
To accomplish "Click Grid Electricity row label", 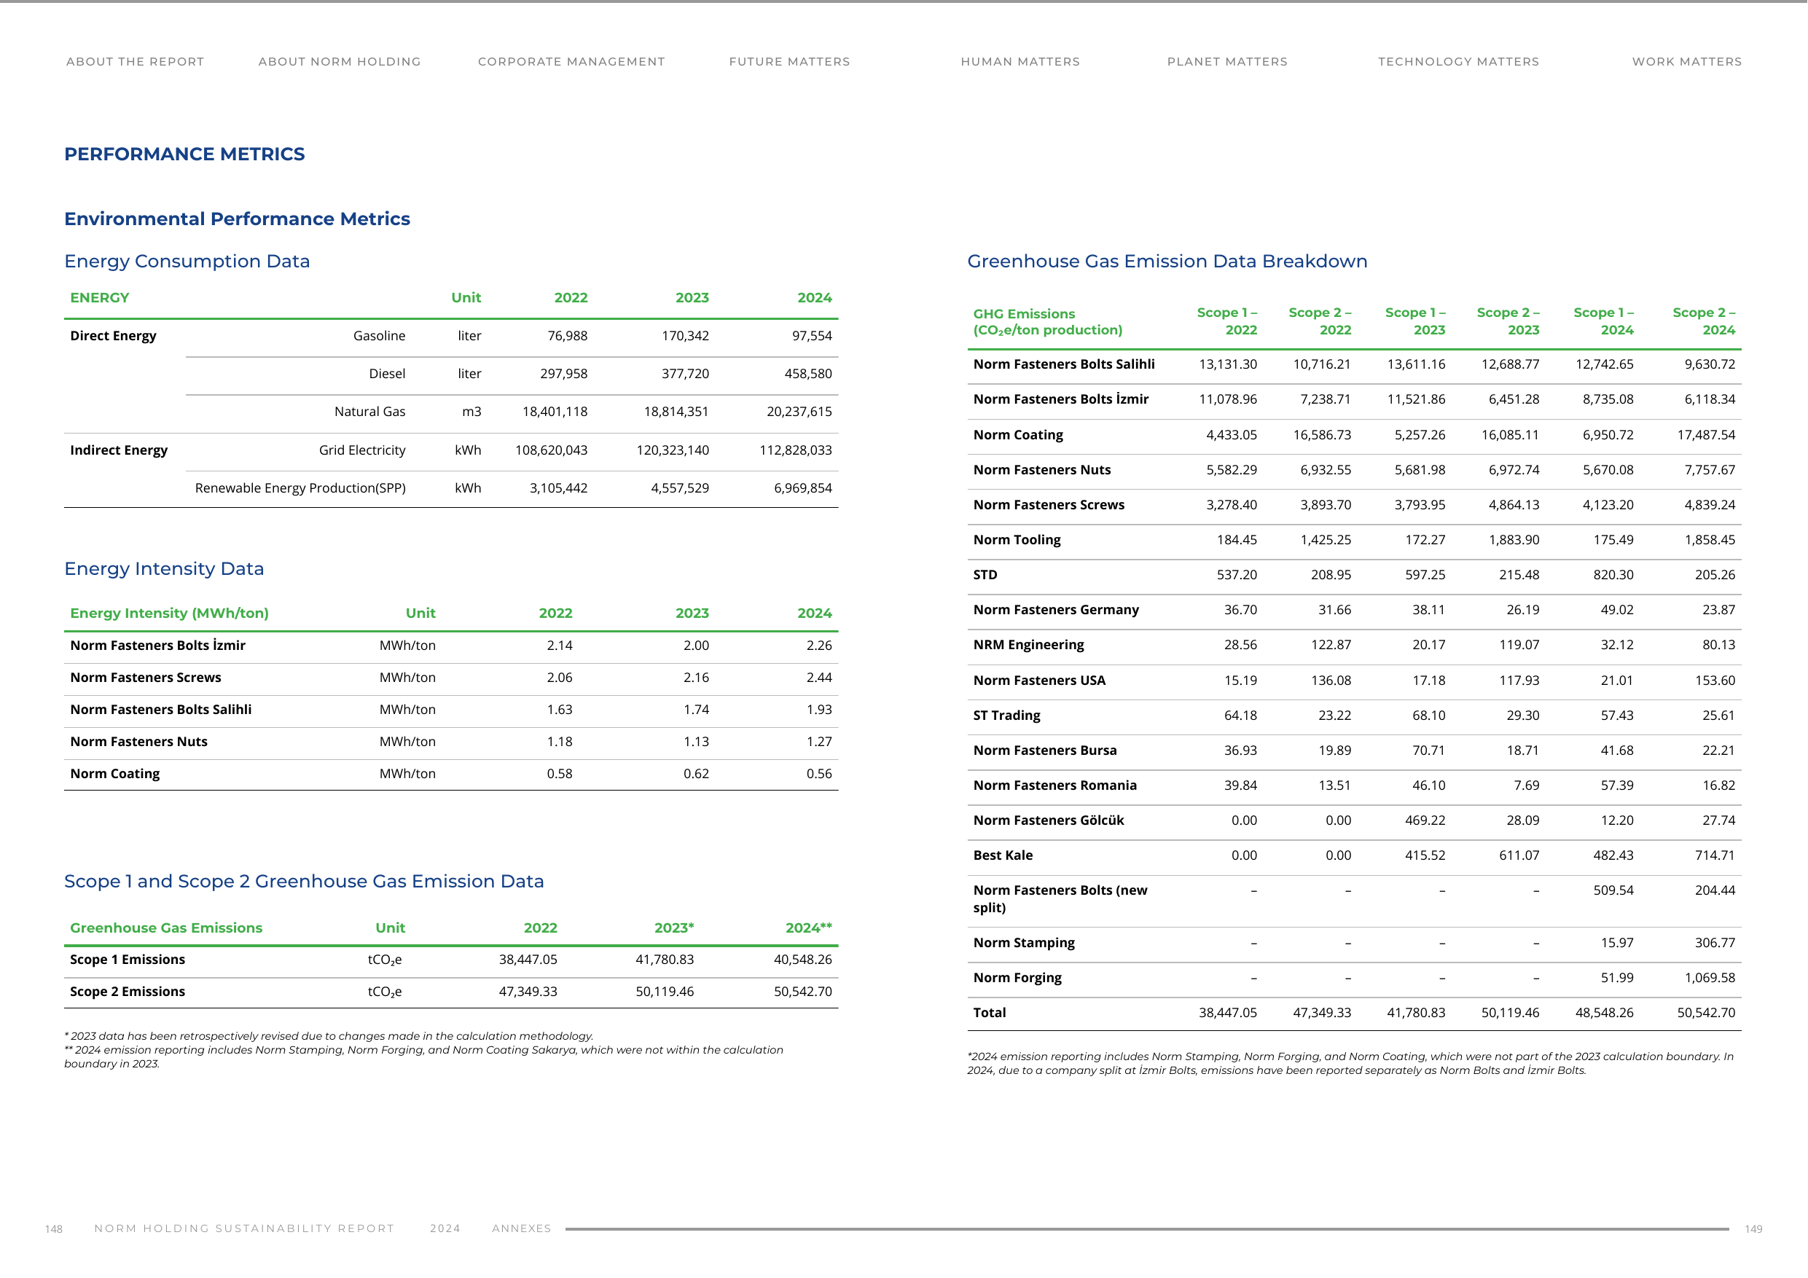I will click(x=362, y=450).
